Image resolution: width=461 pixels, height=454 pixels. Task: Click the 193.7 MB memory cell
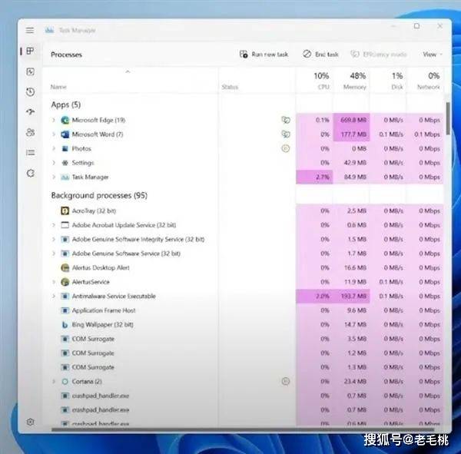(x=351, y=296)
